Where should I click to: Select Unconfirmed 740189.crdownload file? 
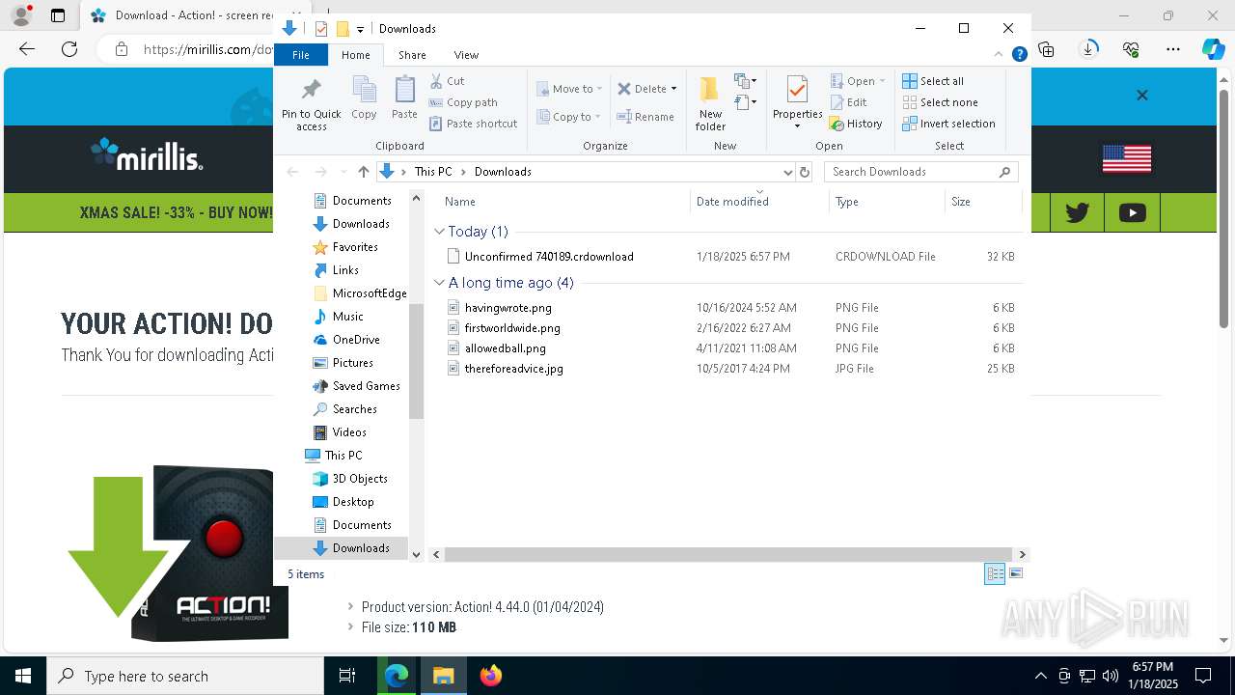pyautogui.click(x=549, y=257)
